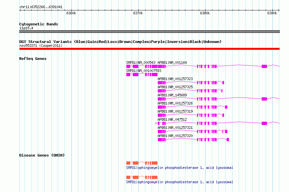289x192 pixels.
Task: Click the first orange SMPD1 OMIM gene glyph
Action: (x=142, y=163)
